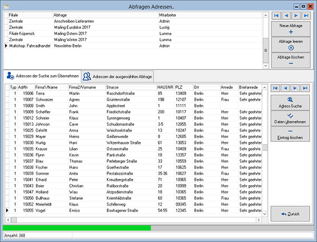The height and width of the screenshot is (242, 317).
Task: Select address row 15025 DeWitt
Action: [x=134, y=130]
